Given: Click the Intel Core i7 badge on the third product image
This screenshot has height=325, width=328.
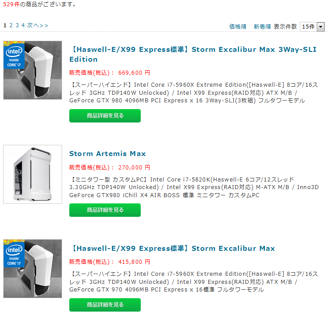Looking at the screenshot, I should pyautogui.click(x=14, y=253).
